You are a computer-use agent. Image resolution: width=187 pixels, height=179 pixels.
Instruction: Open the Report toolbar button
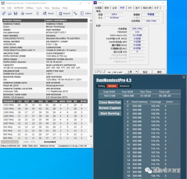click(64, 13)
